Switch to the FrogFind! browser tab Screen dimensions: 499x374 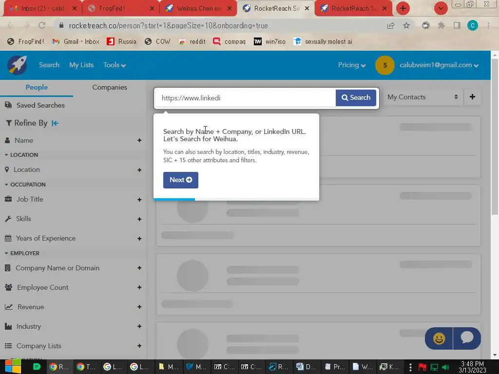(120, 9)
